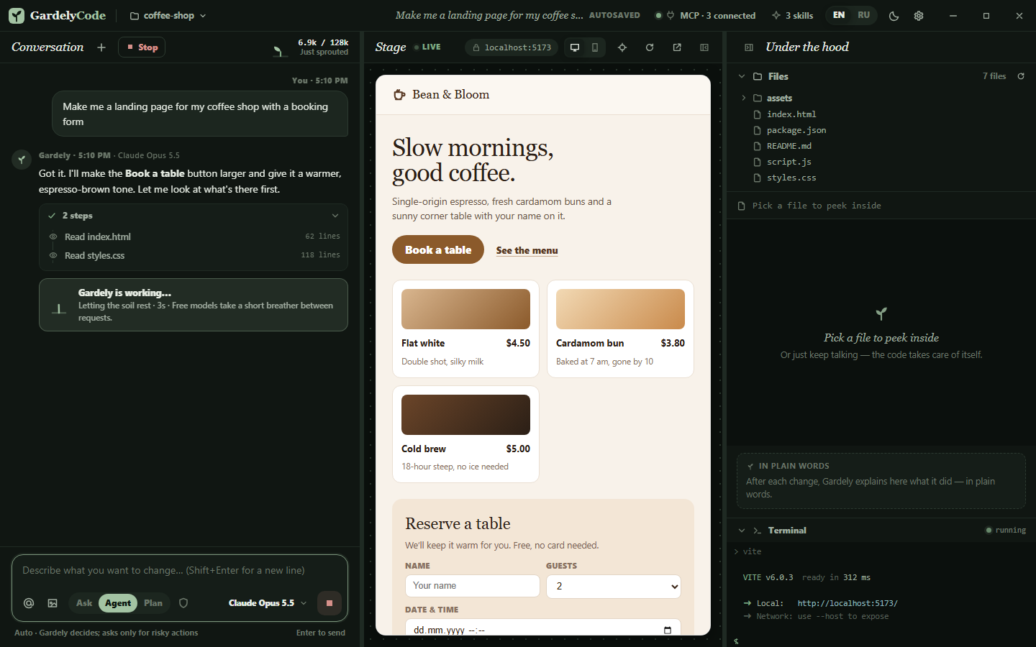The width and height of the screenshot is (1036, 647).
Task: Switch to Plan mode
Action: point(153,603)
